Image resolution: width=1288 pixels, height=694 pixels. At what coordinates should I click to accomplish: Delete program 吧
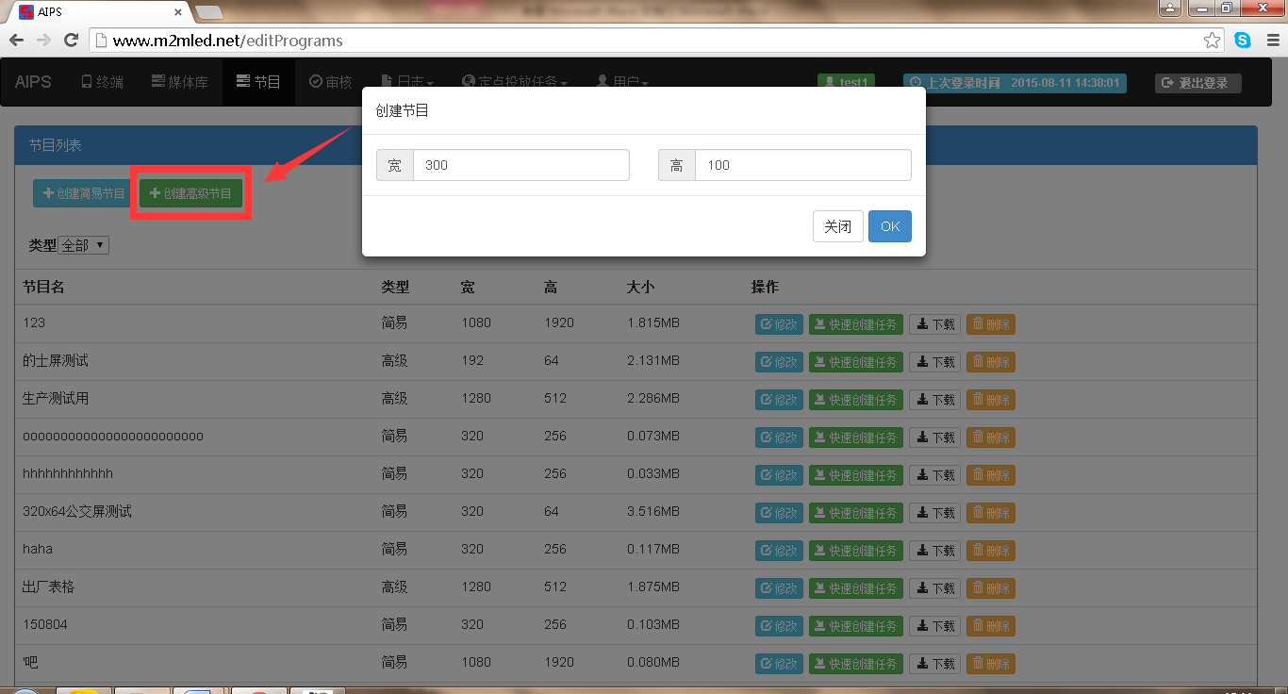click(x=990, y=664)
